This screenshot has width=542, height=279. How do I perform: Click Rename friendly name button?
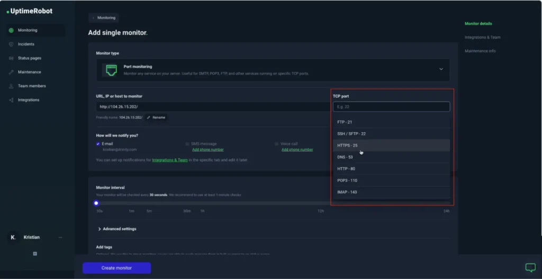pos(156,117)
